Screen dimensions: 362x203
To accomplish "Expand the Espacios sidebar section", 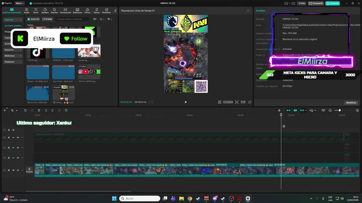I will [x=20, y=50].
